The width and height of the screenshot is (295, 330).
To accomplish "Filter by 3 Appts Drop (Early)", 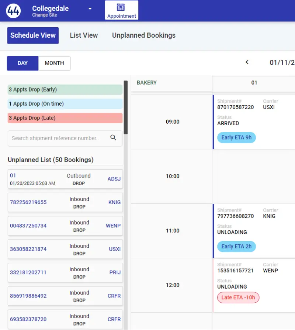I will click(x=65, y=90).
